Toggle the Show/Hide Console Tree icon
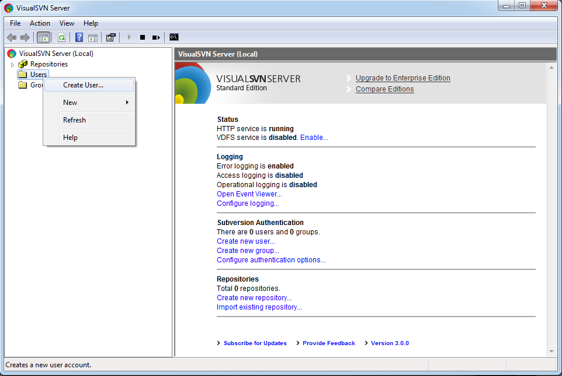Viewport: 562px width, 376px height. pyautogui.click(x=43, y=37)
